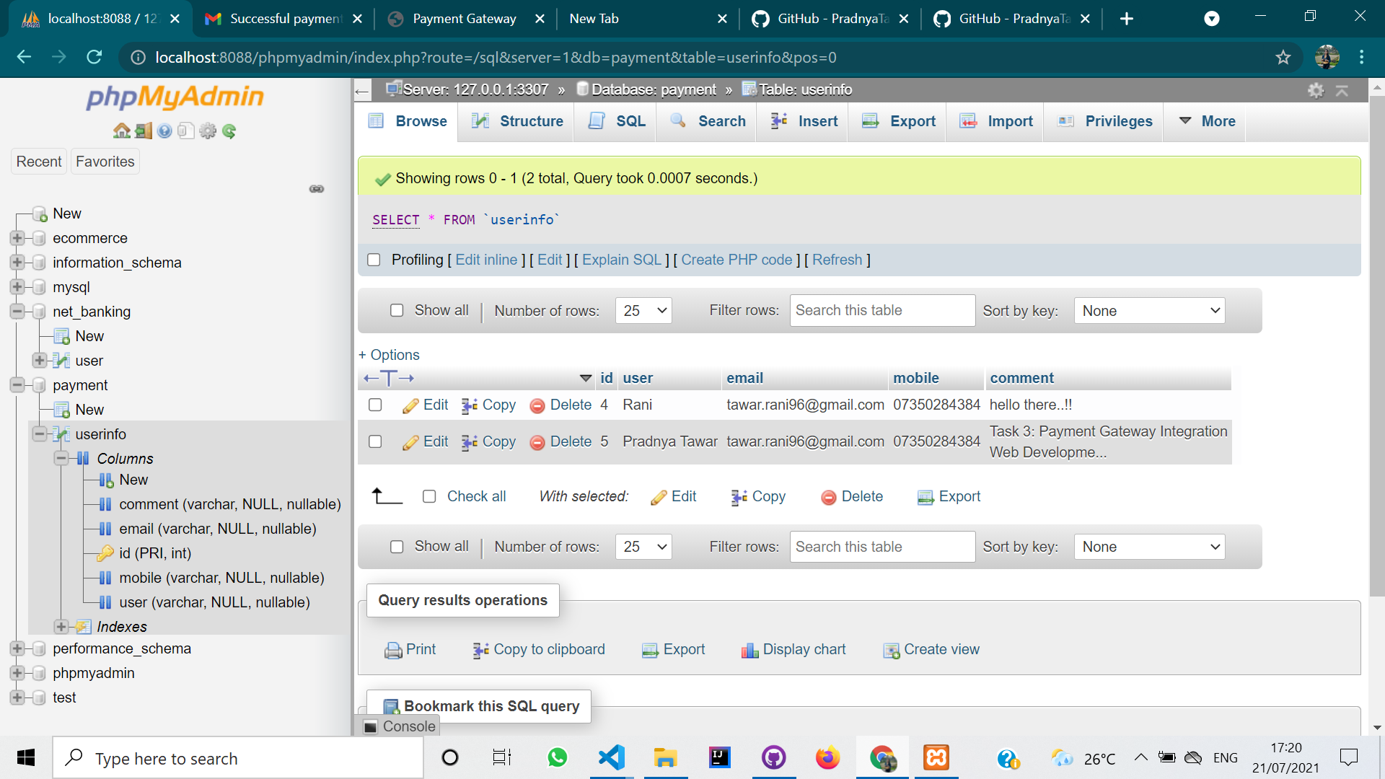Click Copy to clipboard icon
Image resolution: width=1385 pixels, height=779 pixels.
[x=480, y=650]
